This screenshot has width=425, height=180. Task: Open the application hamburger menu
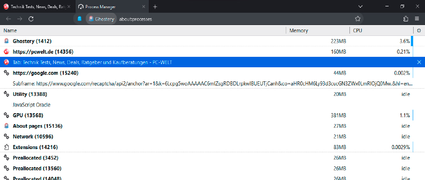pos(417,19)
